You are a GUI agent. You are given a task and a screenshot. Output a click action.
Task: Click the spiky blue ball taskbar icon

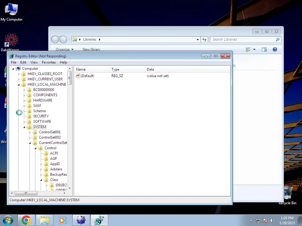pyautogui.click(x=81, y=220)
